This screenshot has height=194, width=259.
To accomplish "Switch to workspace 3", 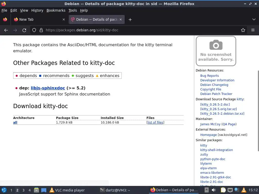I will [23, 190].
